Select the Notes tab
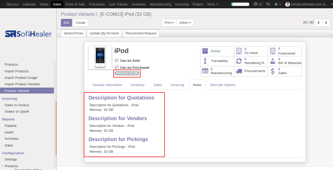This screenshot has width=333, height=170. pyautogui.click(x=197, y=85)
